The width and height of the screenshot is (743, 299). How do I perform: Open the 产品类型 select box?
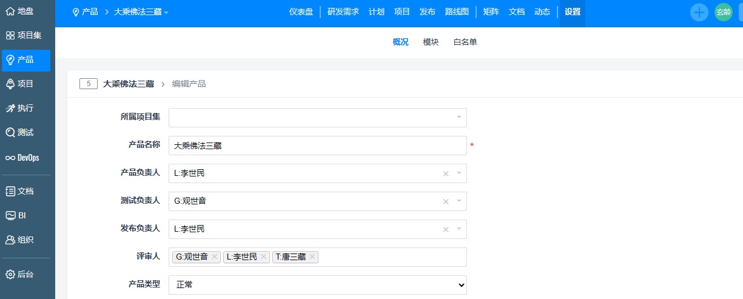(x=318, y=284)
